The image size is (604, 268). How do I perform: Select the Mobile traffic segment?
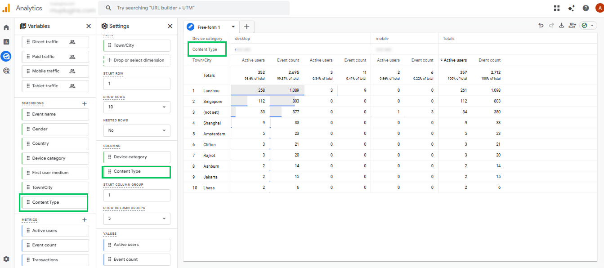55,71
